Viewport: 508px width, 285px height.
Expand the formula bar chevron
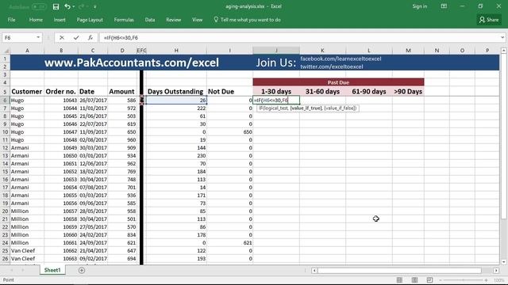click(x=502, y=38)
